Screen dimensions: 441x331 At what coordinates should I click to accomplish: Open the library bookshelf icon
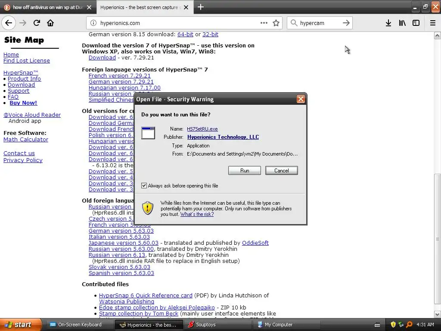[402, 23]
